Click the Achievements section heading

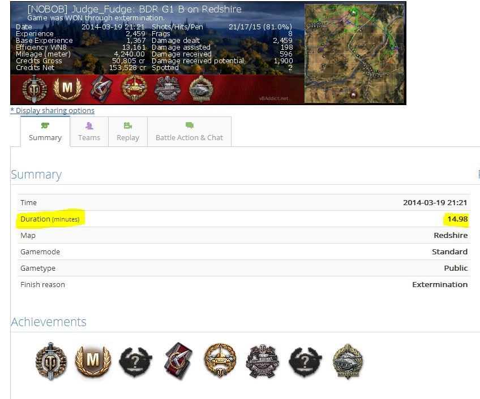49,322
